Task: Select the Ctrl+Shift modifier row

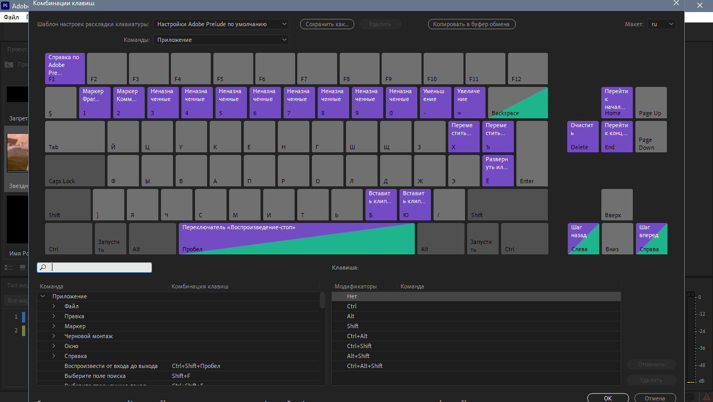Action: click(x=476, y=346)
